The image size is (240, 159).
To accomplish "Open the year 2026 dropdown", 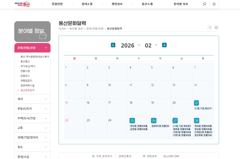I will pyautogui.click(x=130, y=45).
